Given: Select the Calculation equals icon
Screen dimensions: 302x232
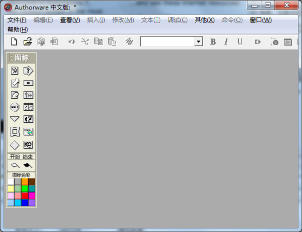Looking at the screenshot, I should tap(29, 83).
